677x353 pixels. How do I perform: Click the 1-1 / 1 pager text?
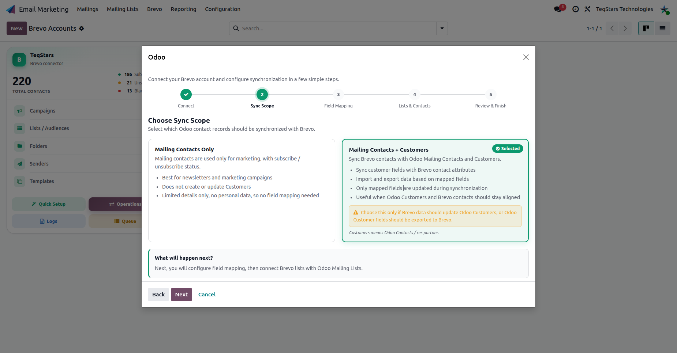(x=594, y=29)
